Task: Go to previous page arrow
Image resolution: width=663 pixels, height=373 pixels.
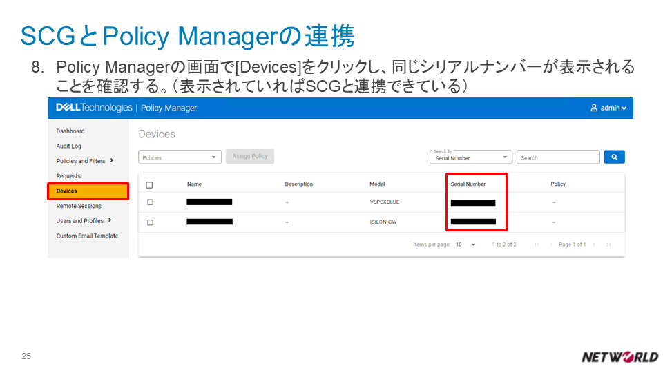Action: click(552, 245)
